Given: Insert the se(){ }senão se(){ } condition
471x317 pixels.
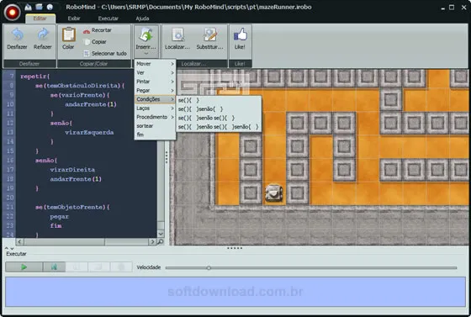Looking at the screenshot, I should 219,118.
